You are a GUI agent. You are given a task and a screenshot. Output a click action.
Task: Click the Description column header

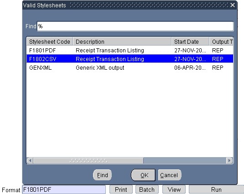[x=122, y=41]
